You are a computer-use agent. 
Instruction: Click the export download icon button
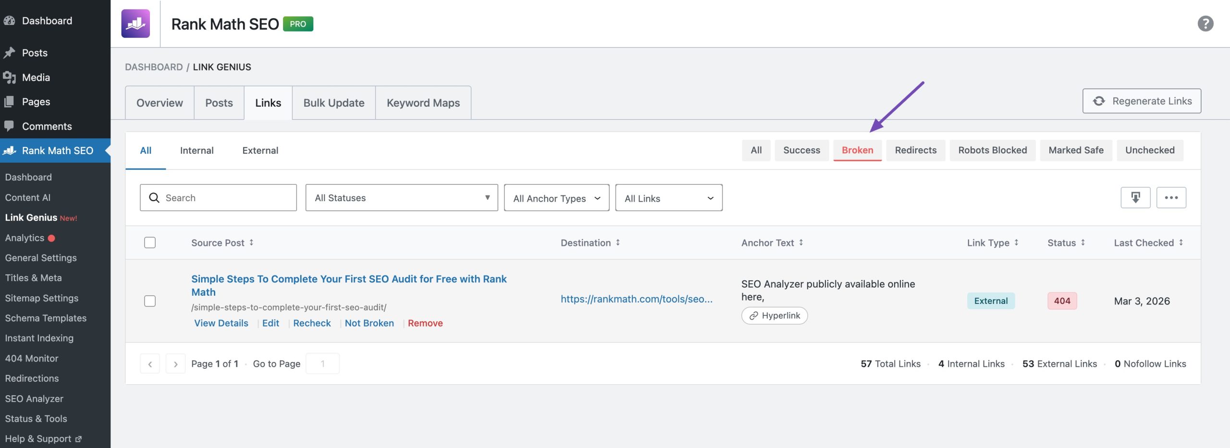point(1135,197)
